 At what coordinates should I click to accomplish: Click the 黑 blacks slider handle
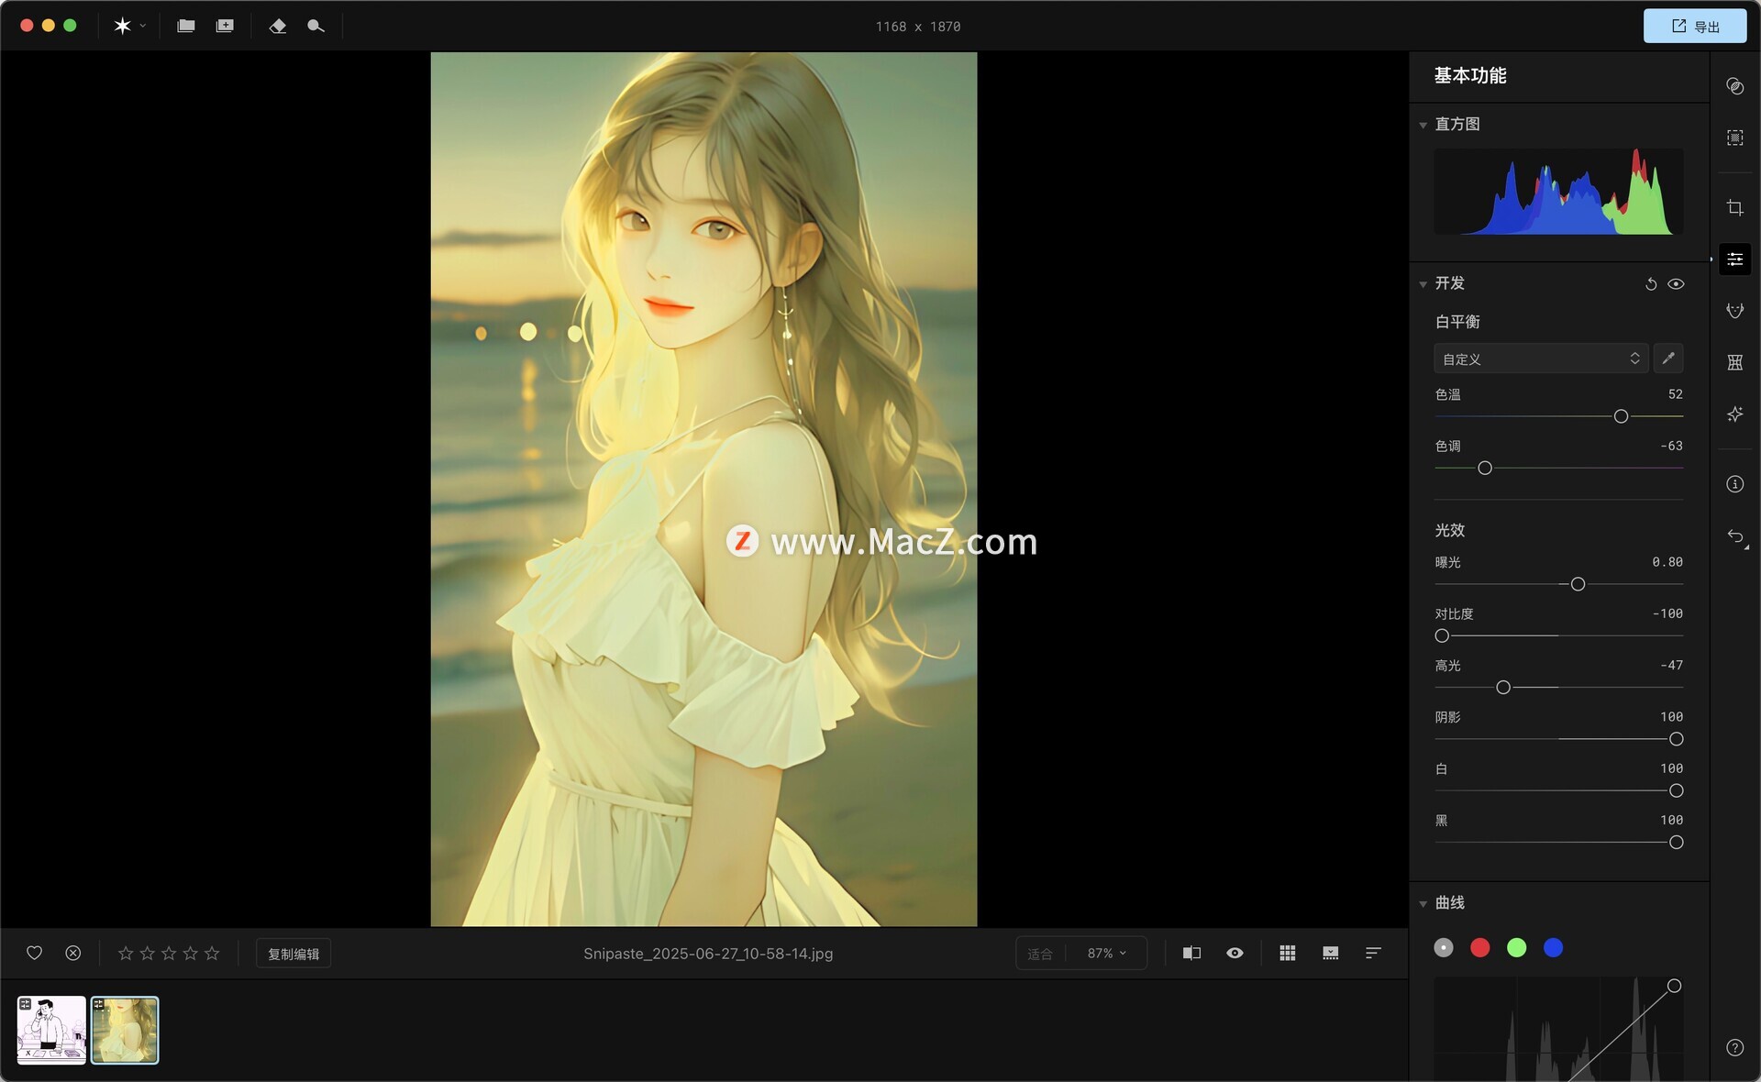coord(1676,842)
